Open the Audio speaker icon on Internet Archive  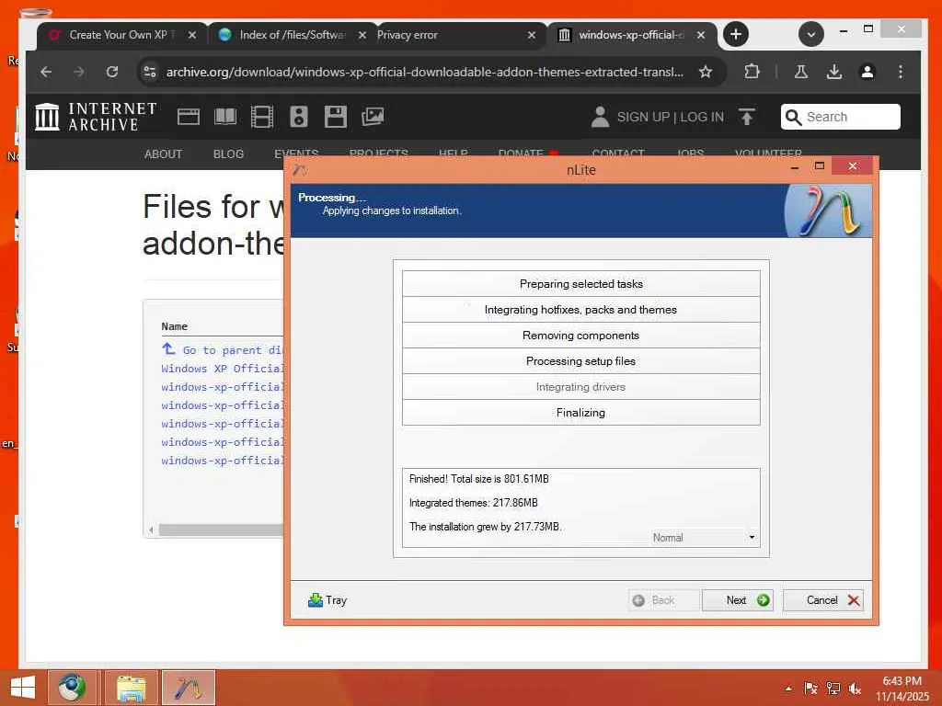pos(299,117)
